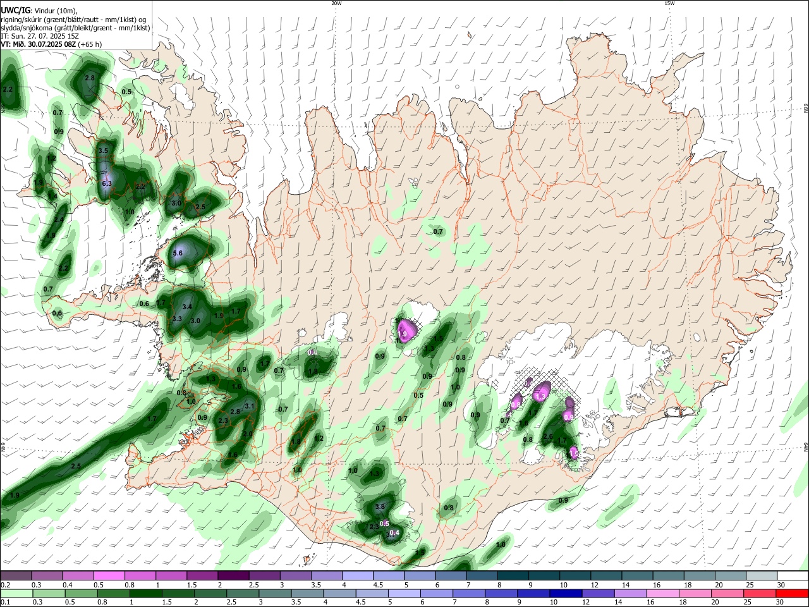Click the '0.2' label in the upper legend row

[5, 585]
